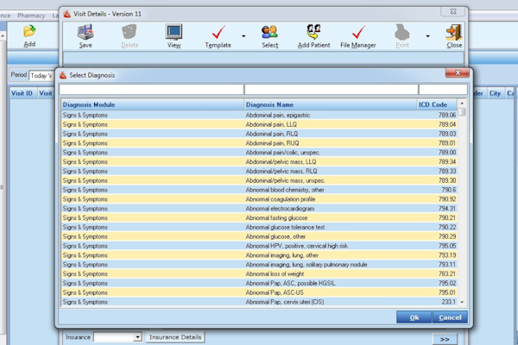This screenshot has width=518, height=345.
Task: Click the Diagnosis Name filter field
Action: (330, 89)
